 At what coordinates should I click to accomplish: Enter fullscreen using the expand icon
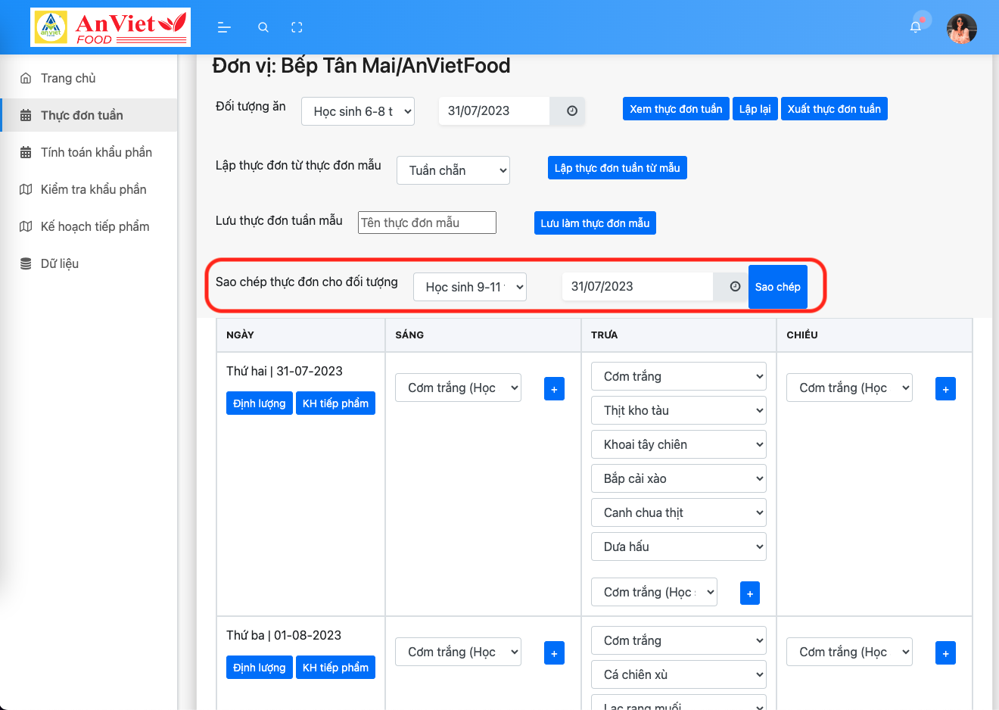pyautogui.click(x=297, y=27)
